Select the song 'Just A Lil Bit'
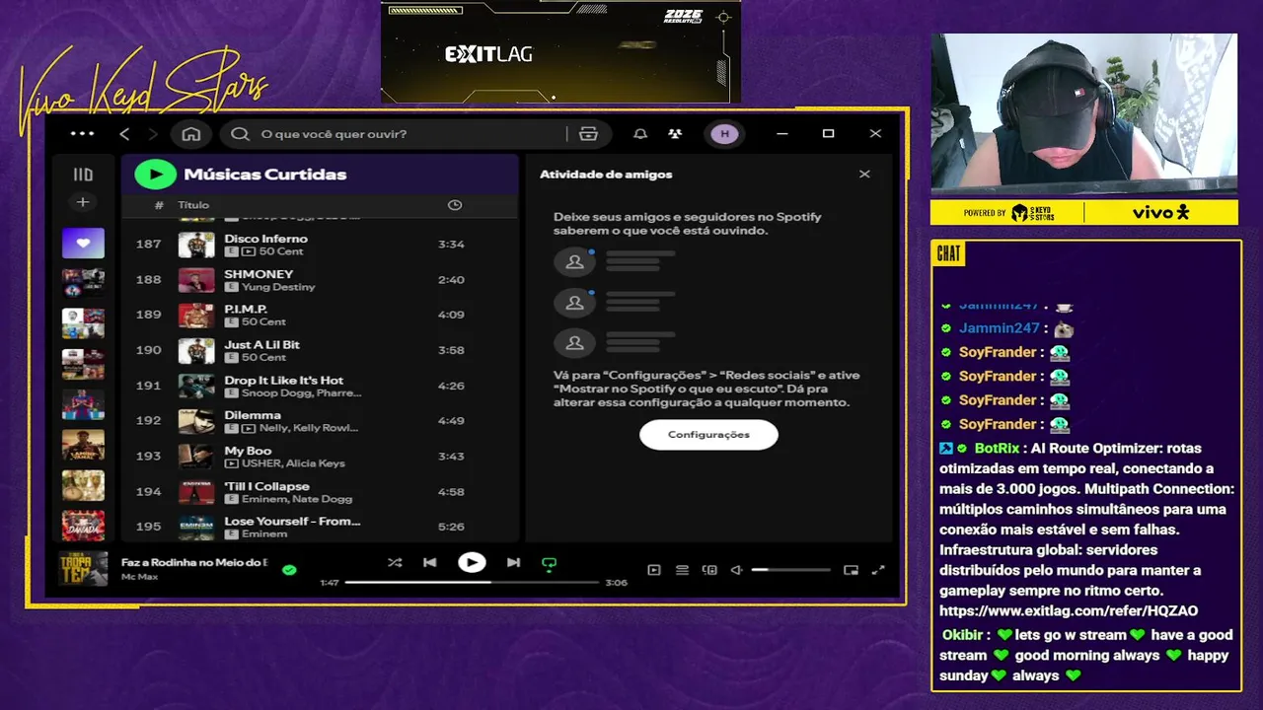 261,345
